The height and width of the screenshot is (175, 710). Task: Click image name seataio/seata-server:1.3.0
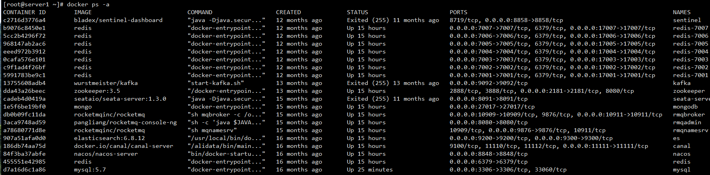coord(120,99)
